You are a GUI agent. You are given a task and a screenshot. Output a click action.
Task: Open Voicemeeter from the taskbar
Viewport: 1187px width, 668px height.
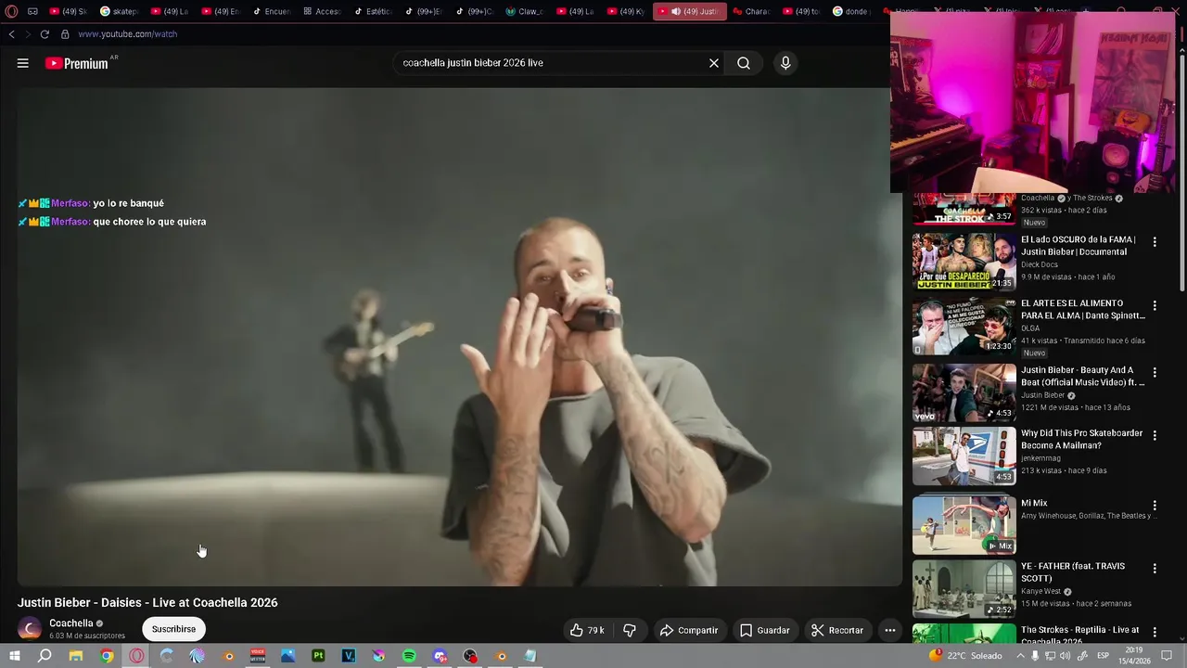point(258,656)
